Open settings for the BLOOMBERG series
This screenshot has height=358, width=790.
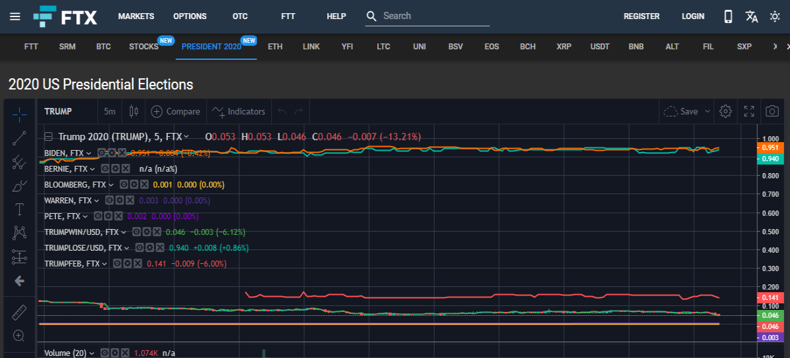pyautogui.click(x=134, y=184)
